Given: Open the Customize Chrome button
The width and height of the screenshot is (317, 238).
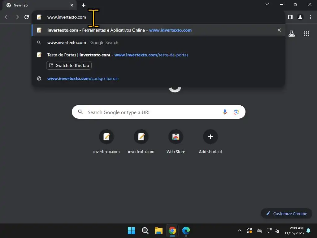Looking at the screenshot, I should point(286,214).
